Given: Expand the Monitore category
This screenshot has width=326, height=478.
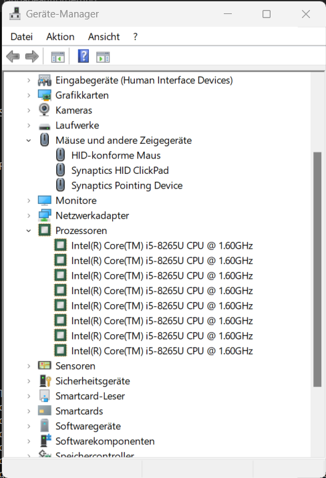Looking at the screenshot, I should pyautogui.click(x=29, y=201).
